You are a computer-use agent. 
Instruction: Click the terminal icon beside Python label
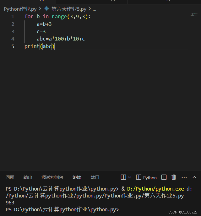click(x=139, y=177)
